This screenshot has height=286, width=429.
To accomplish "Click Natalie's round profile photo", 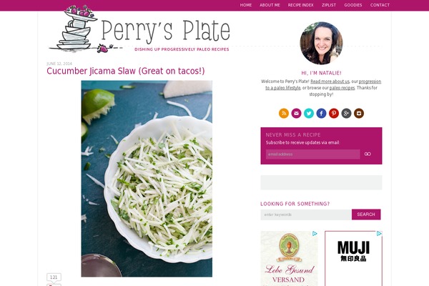I will click(x=321, y=43).
